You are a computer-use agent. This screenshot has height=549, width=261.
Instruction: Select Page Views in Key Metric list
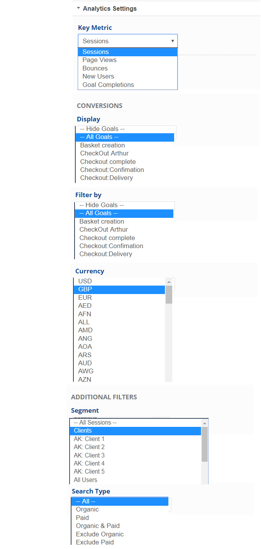point(100,60)
